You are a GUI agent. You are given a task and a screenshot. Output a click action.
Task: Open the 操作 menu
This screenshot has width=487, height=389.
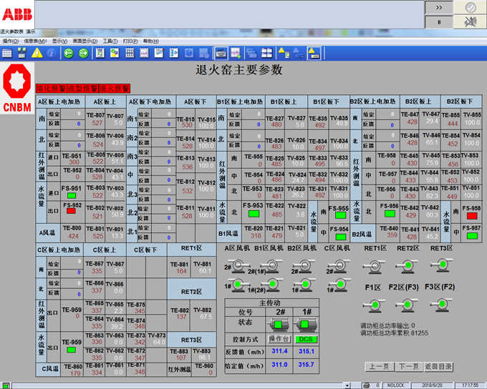11,41
